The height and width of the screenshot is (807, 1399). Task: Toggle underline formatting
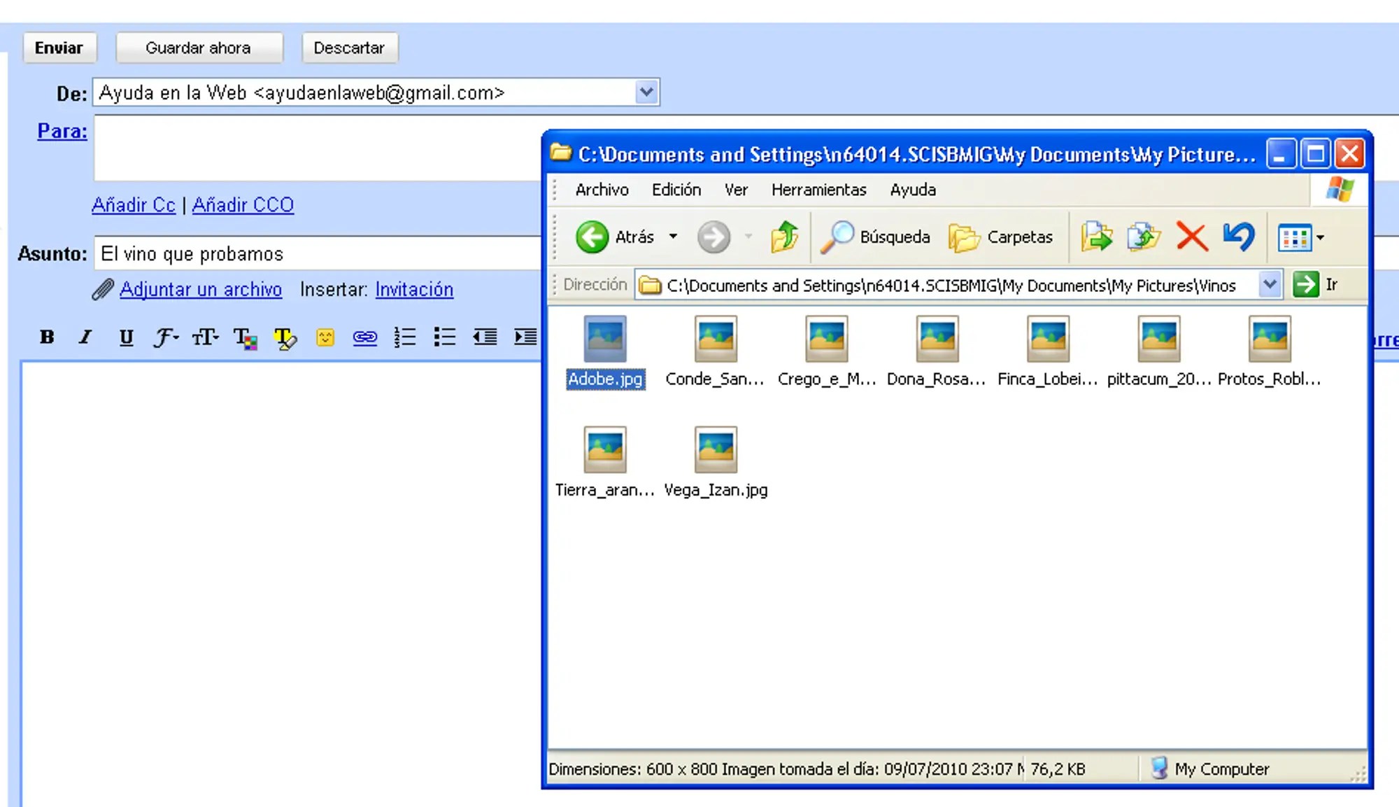[x=126, y=337]
